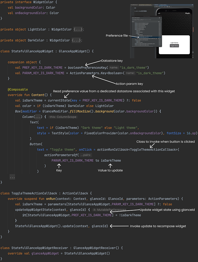Click the '@Composable' annotation
The image size is (198, 262).
[18, 89]
